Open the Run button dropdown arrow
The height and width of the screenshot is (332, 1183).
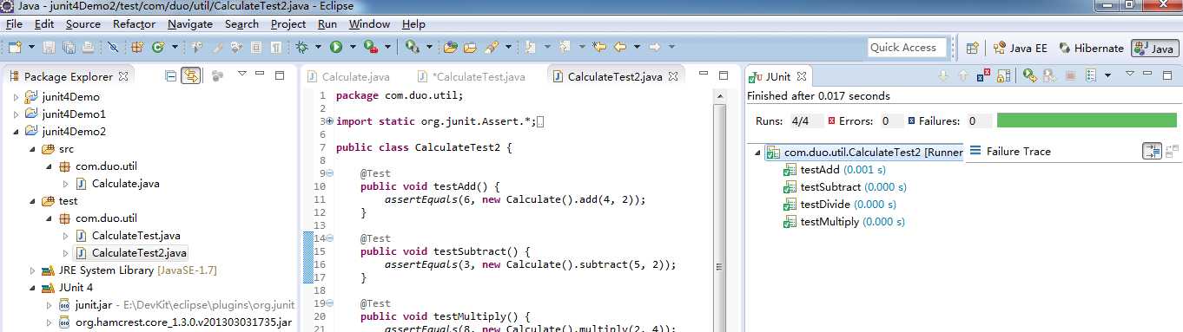pyautogui.click(x=352, y=47)
